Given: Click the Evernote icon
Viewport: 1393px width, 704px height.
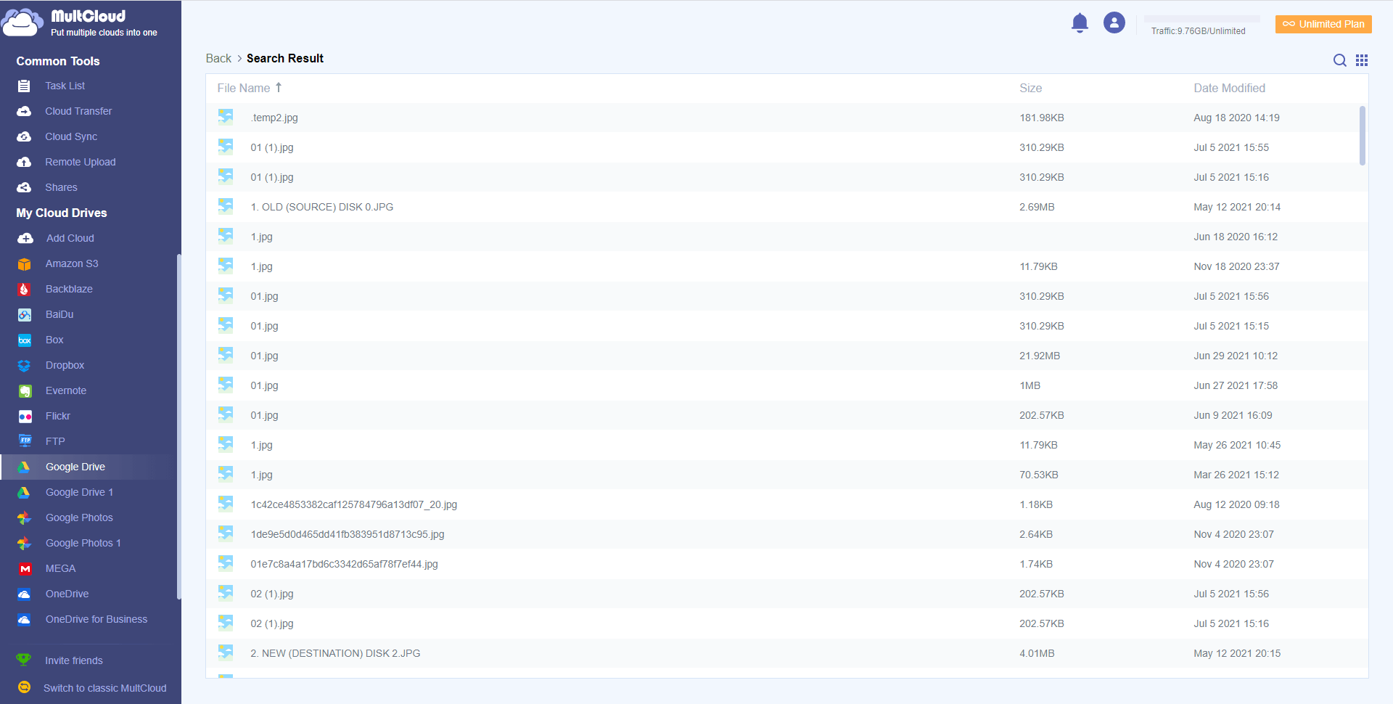Looking at the screenshot, I should point(25,390).
